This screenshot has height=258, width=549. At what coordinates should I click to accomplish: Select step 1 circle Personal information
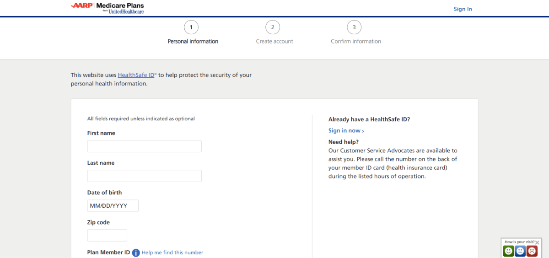[191, 27]
